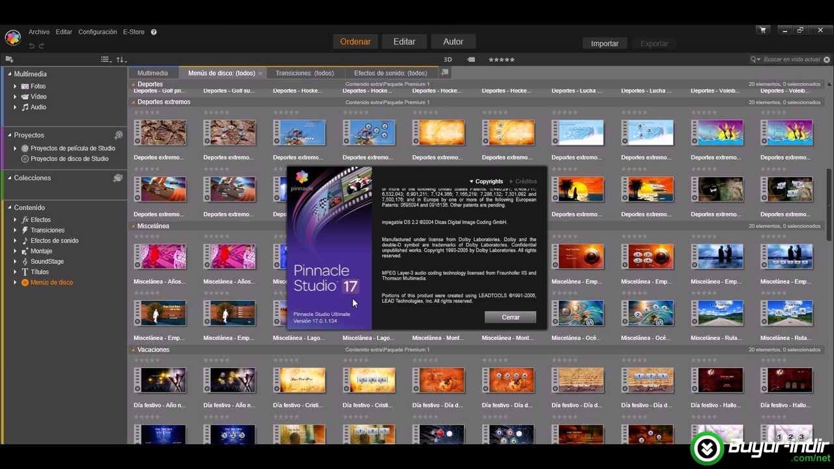Click the magnifier search options icon
This screenshot has width=834, height=469.
755,59
